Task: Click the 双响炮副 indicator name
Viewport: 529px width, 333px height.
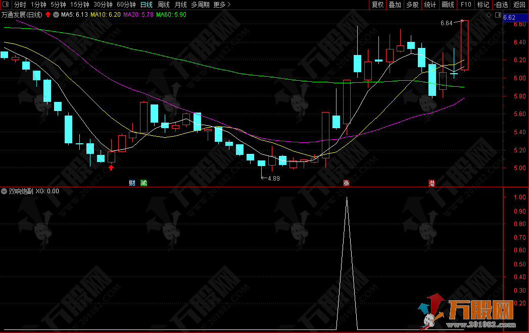Action: pyautogui.click(x=21, y=191)
